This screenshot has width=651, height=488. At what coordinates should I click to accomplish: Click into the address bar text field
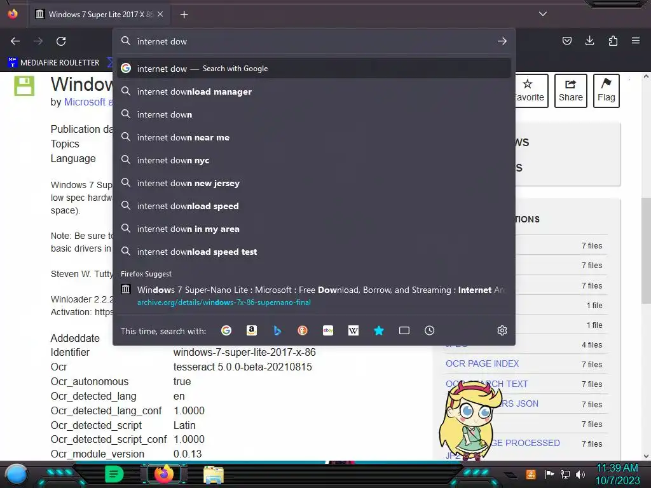[313, 41]
